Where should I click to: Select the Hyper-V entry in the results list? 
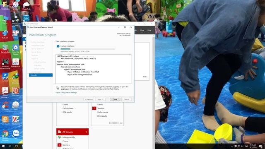(60, 62)
